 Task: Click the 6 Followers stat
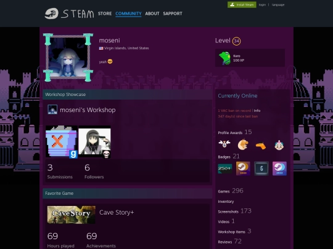point(94,172)
